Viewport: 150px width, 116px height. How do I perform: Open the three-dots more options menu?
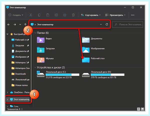133,15
